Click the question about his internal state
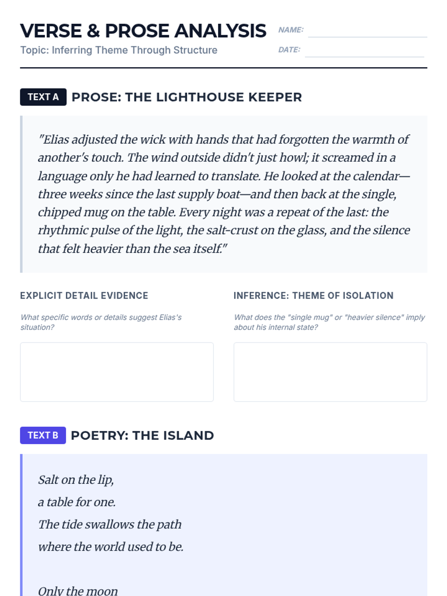447x596 pixels. 329,322
